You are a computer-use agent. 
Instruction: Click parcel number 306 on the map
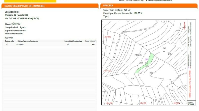click(x=132, y=78)
